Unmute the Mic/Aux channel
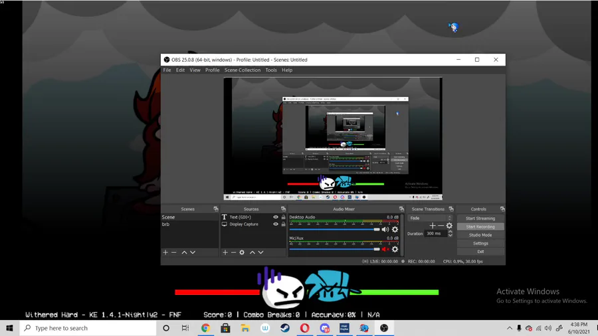The height and width of the screenshot is (336, 598). click(x=385, y=249)
